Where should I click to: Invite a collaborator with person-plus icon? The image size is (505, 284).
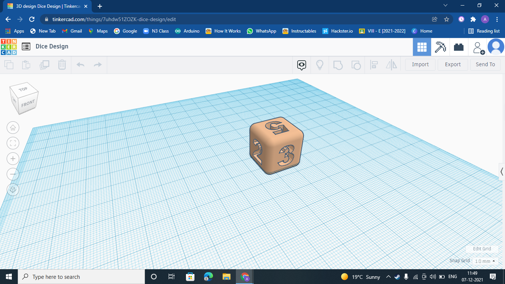click(x=478, y=47)
